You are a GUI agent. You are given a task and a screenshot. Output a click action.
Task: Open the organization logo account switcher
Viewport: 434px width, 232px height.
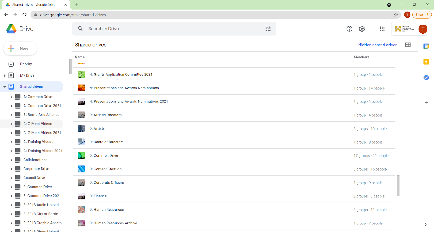(404, 29)
